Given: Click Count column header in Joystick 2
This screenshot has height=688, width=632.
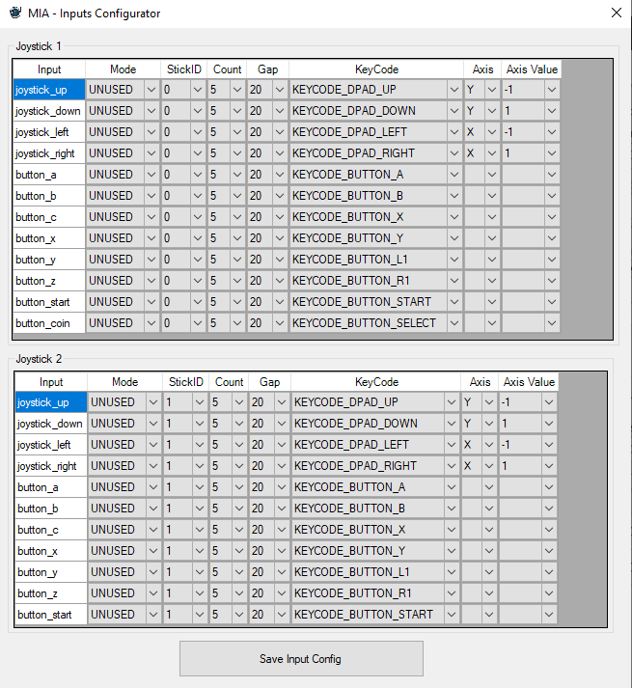Looking at the screenshot, I should (x=229, y=382).
